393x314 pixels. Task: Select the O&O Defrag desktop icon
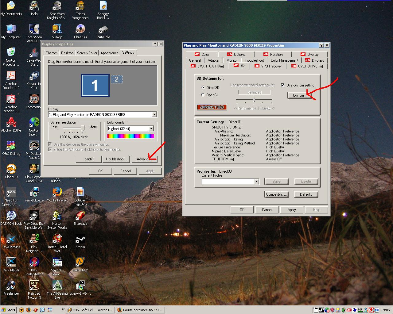coord(11,148)
